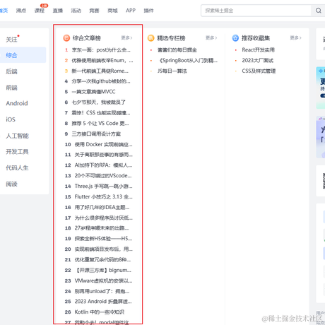This screenshot has height=325, width=325.
Task: Click the 探索稀土掘金 search field
Action: pos(256,11)
